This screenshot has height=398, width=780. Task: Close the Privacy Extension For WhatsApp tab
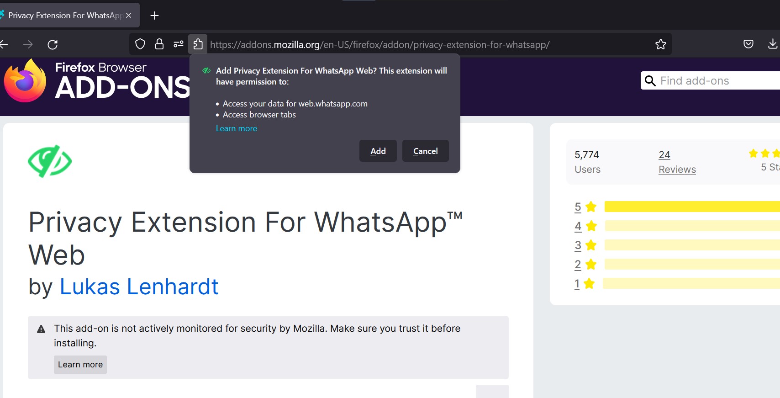(x=129, y=15)
